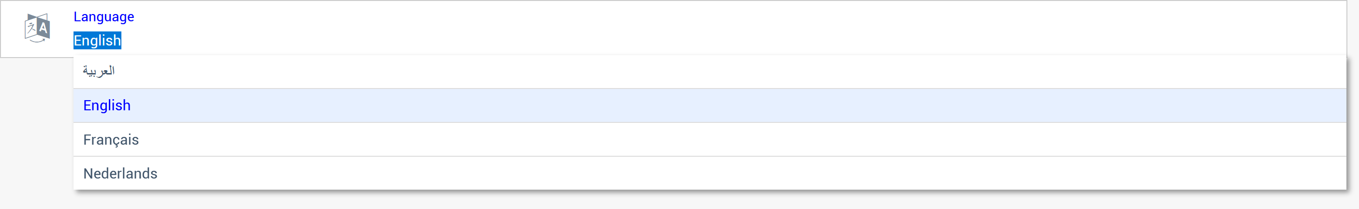Select Français as the language

[709, 139]
